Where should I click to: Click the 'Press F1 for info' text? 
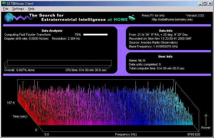point(153,15)
